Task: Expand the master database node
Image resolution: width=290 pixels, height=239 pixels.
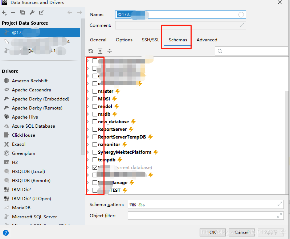Action: point(88,91)
